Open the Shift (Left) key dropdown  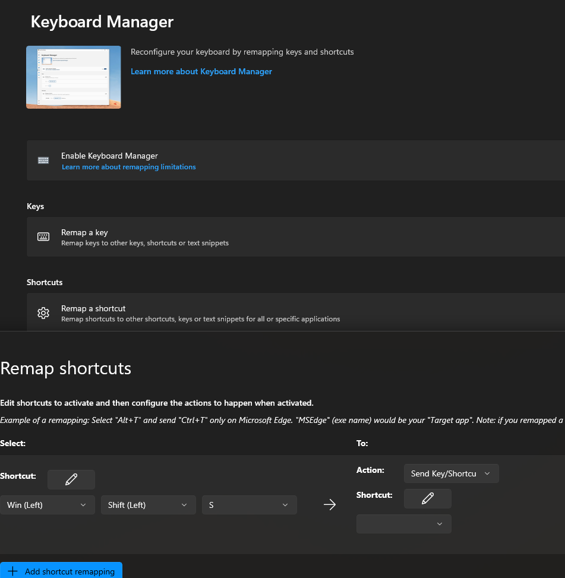[148, 505]
